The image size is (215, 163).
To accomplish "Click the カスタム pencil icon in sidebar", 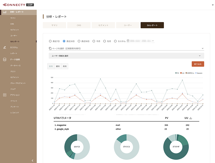I will coord(5,47).
